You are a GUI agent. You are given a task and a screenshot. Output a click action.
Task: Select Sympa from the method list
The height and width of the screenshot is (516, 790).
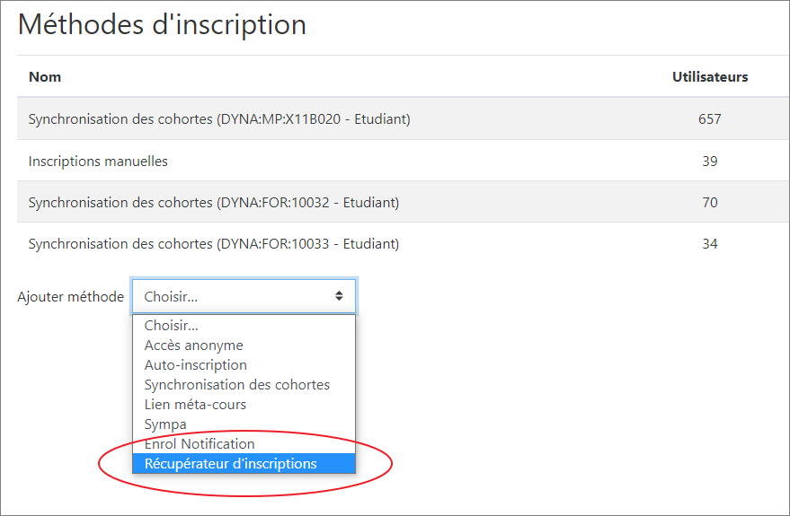[x=165, y=424]
